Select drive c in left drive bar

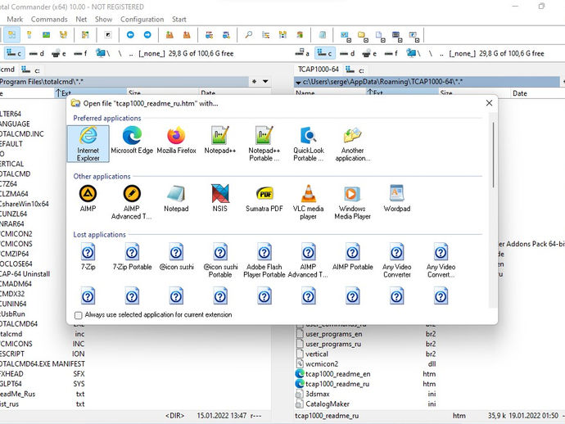pos(14,53)
